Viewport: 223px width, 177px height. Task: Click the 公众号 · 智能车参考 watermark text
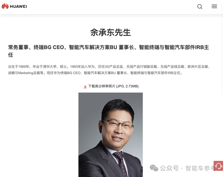188,168
